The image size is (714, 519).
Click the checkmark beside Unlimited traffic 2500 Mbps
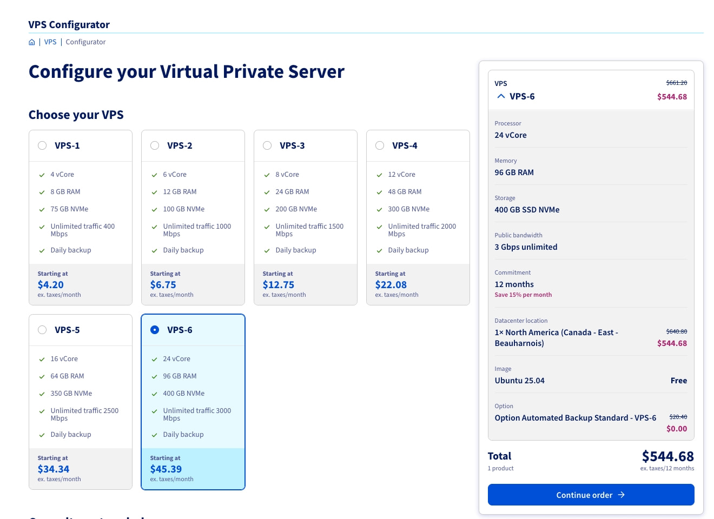[42, 411]
